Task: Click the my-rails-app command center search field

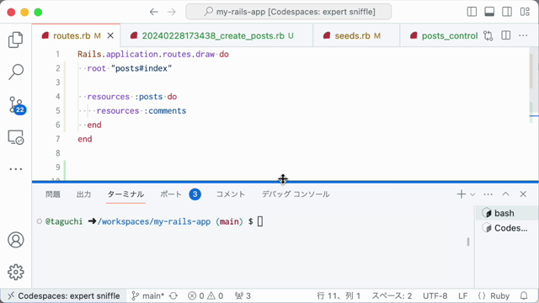Action: [288, 12]
